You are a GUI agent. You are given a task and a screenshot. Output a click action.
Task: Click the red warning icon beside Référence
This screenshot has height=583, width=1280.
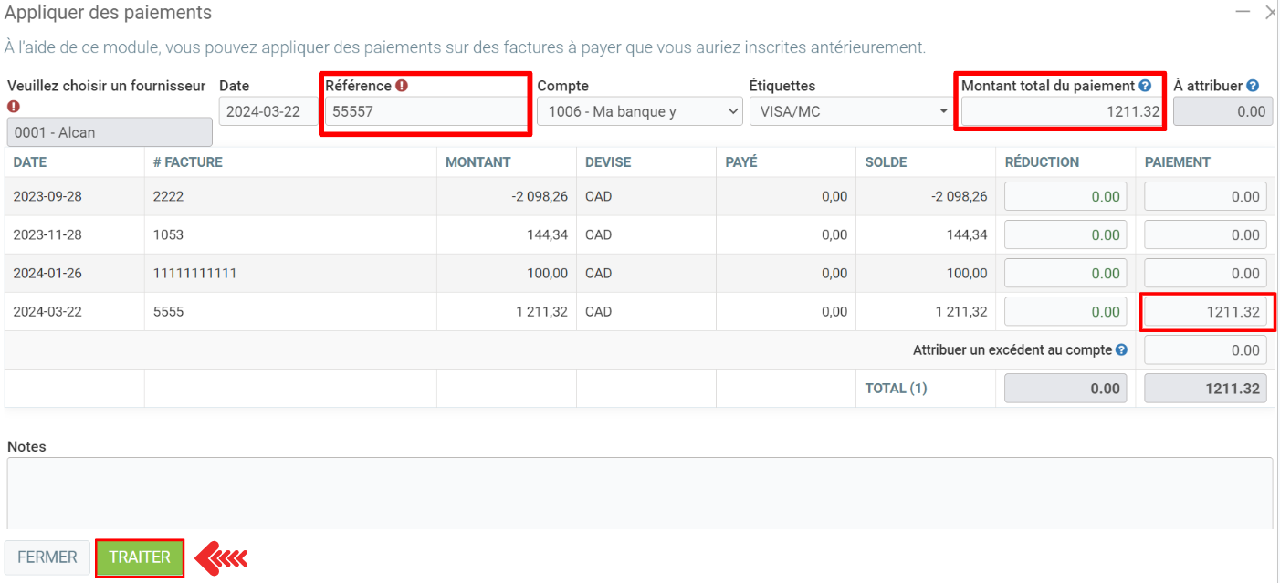tap(402, 86)
